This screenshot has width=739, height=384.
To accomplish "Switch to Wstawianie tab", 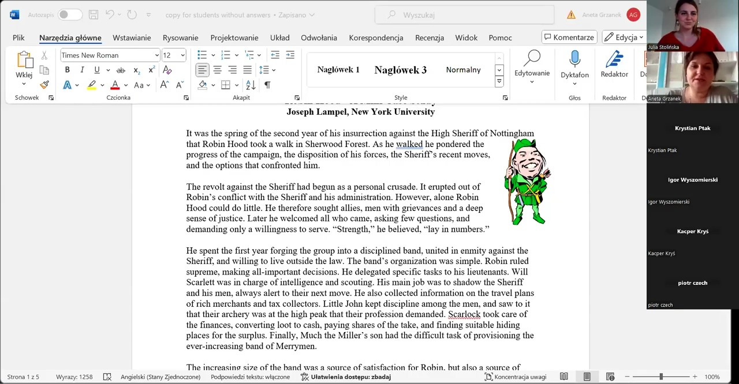I will [132, 37].
